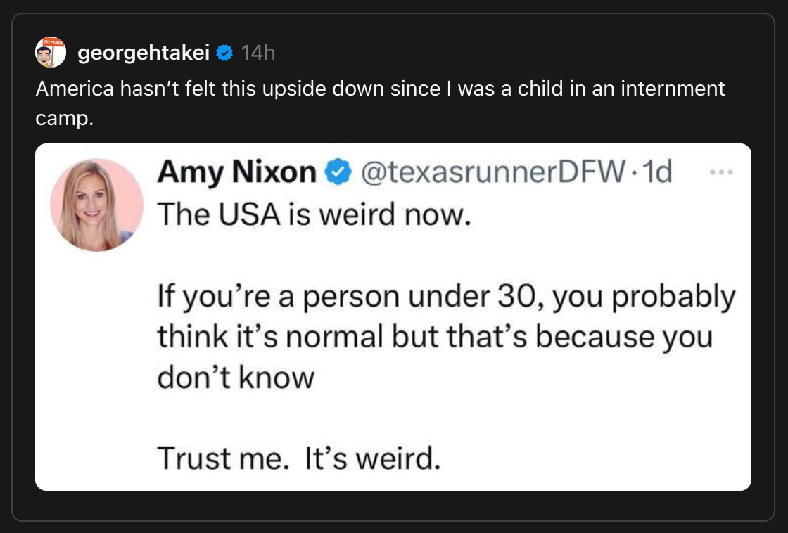Click Amy Nixon's blue verified checkmark
788x533 pixels.
338,172
